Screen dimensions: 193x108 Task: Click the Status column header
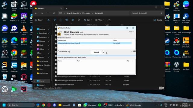[x=115, y=40]
